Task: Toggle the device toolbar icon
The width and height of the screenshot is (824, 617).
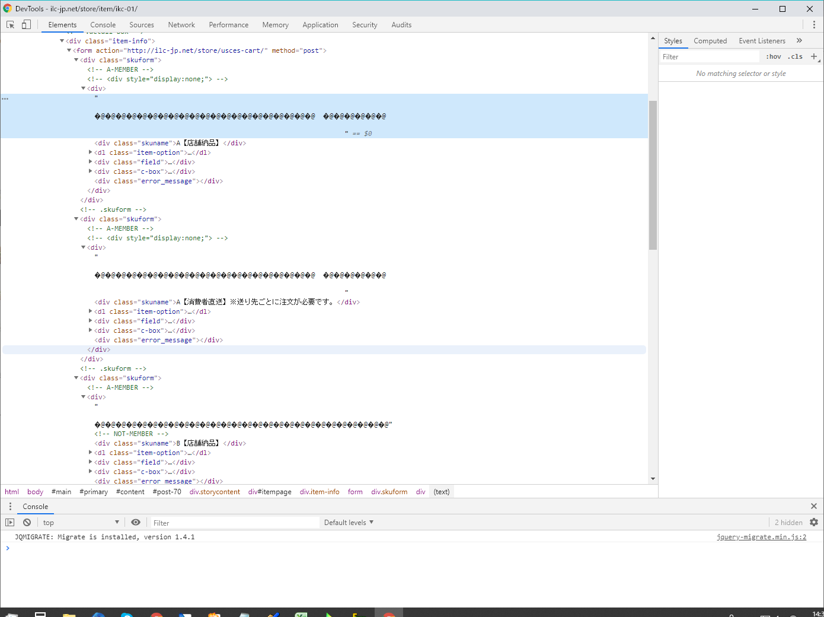Action: [26, 25]
